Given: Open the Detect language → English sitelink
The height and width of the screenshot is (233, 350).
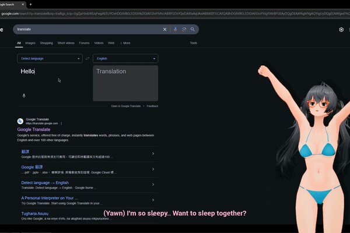Looking at the screenshot, I should 45,183.
